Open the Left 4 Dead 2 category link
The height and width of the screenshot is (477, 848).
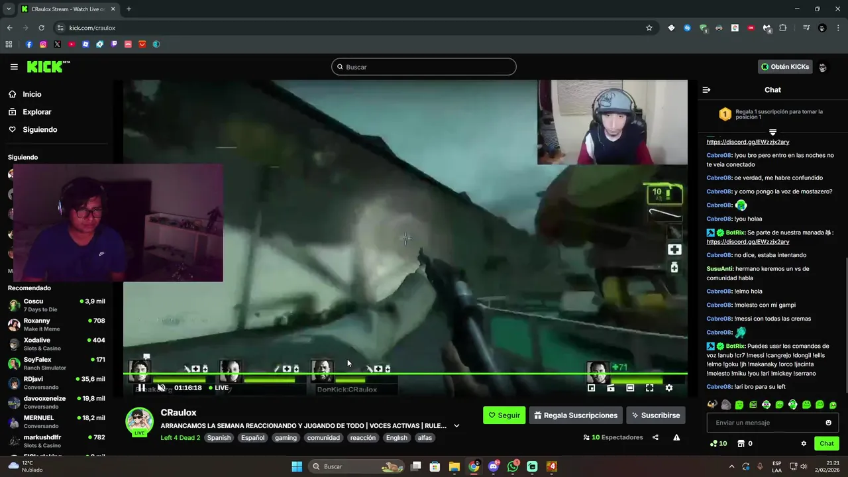[180, 437]
